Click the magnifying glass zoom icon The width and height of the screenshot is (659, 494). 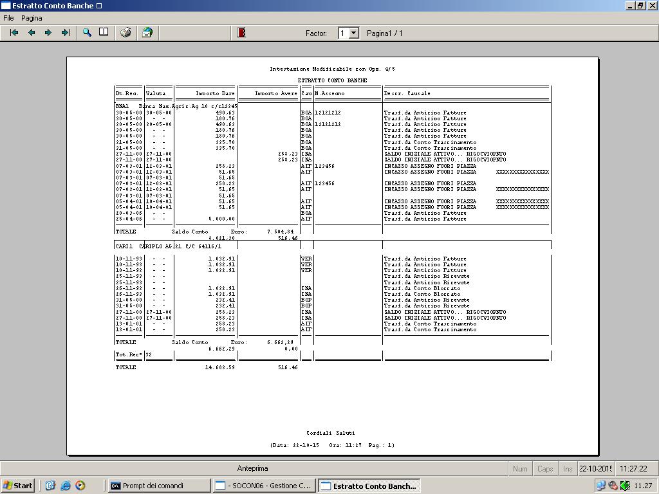[x=87, y=33]
